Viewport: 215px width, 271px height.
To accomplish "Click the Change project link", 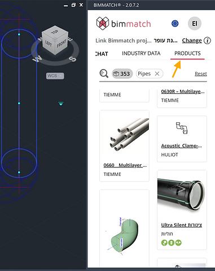I will click(x=192, y=41).
